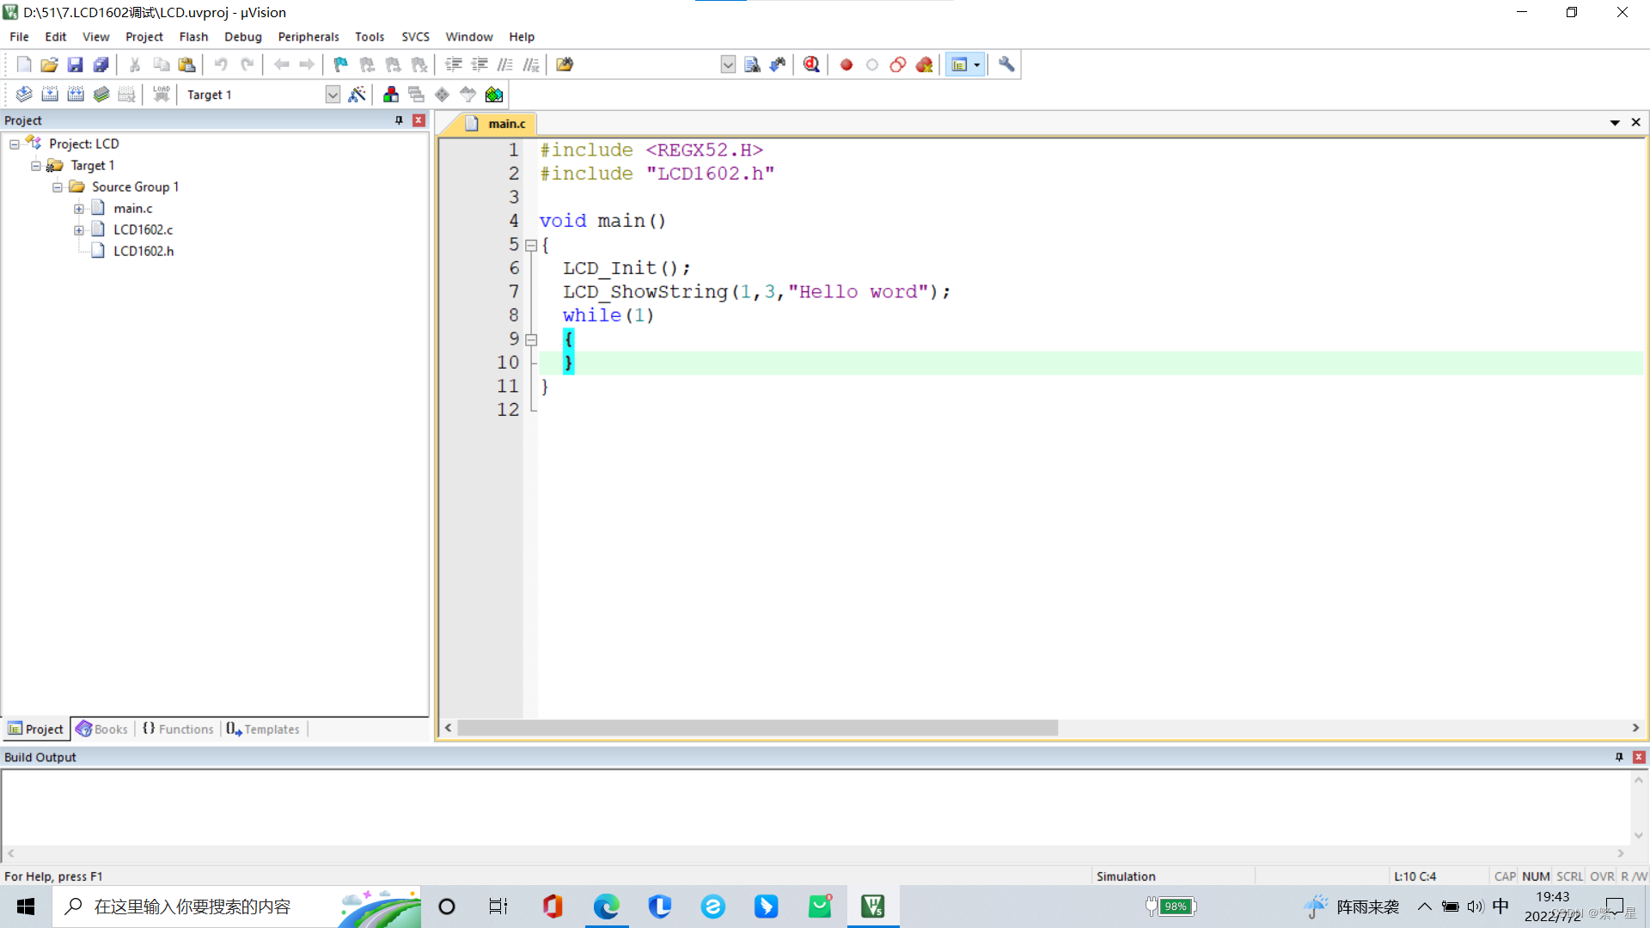The width and height of the screenshot is (1650, 928).
Task: Close the Build Output panel
Action: click(1639, 757)
